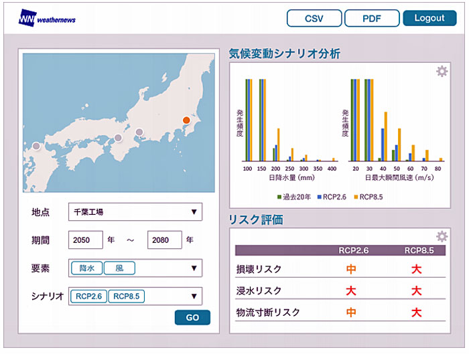Viewport: 469px width, 354px height.
Task: Click 物流寸断リスク RCP8.5 value 大
Action: point(416,313)
